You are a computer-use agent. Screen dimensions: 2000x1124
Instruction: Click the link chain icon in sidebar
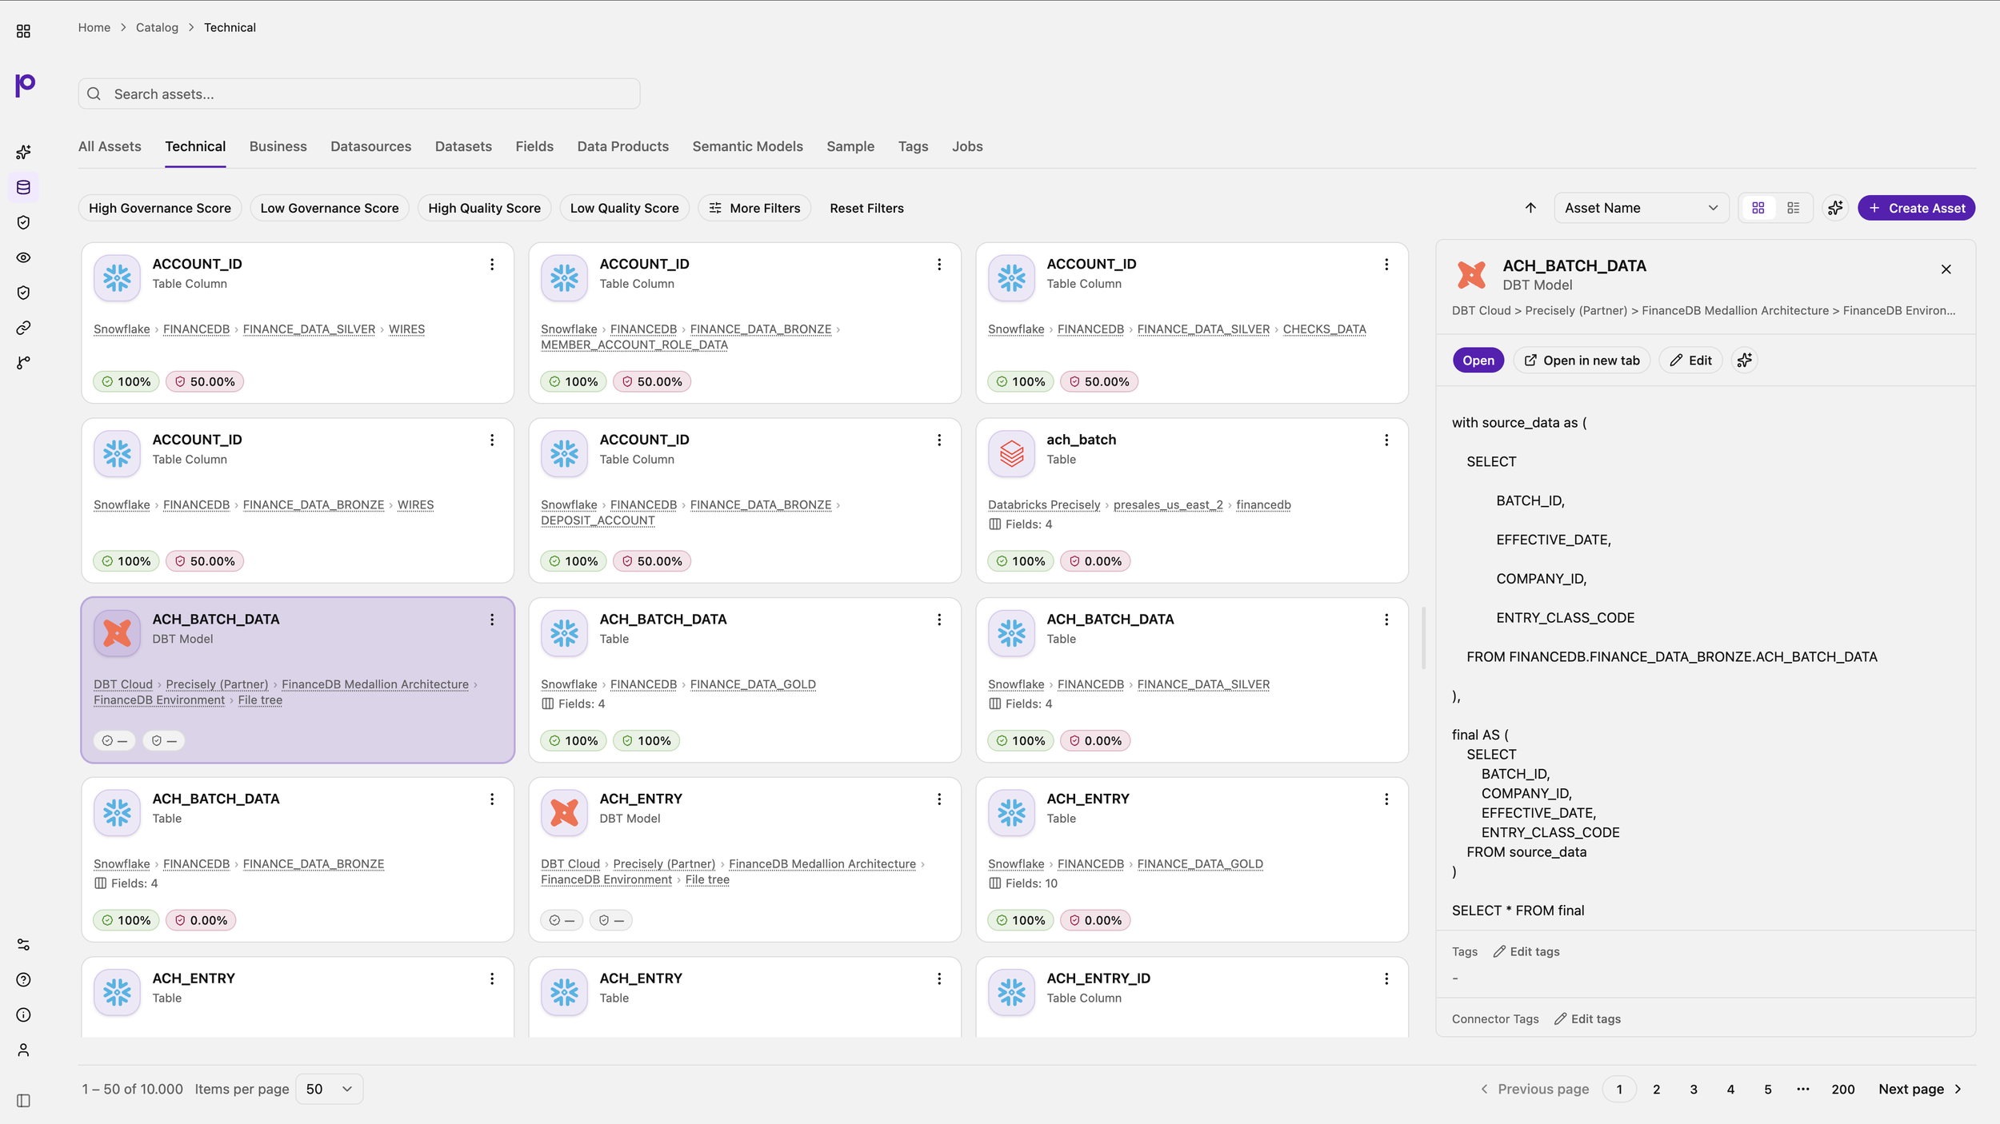23,328
